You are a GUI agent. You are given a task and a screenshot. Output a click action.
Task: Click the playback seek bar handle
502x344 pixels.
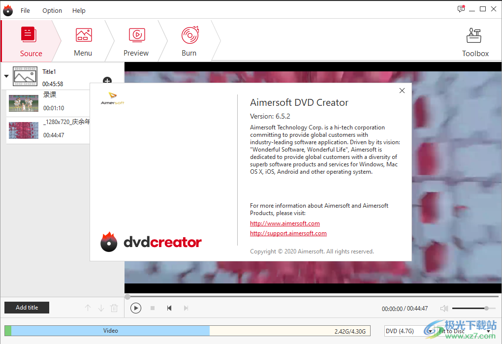pos(127,297)
